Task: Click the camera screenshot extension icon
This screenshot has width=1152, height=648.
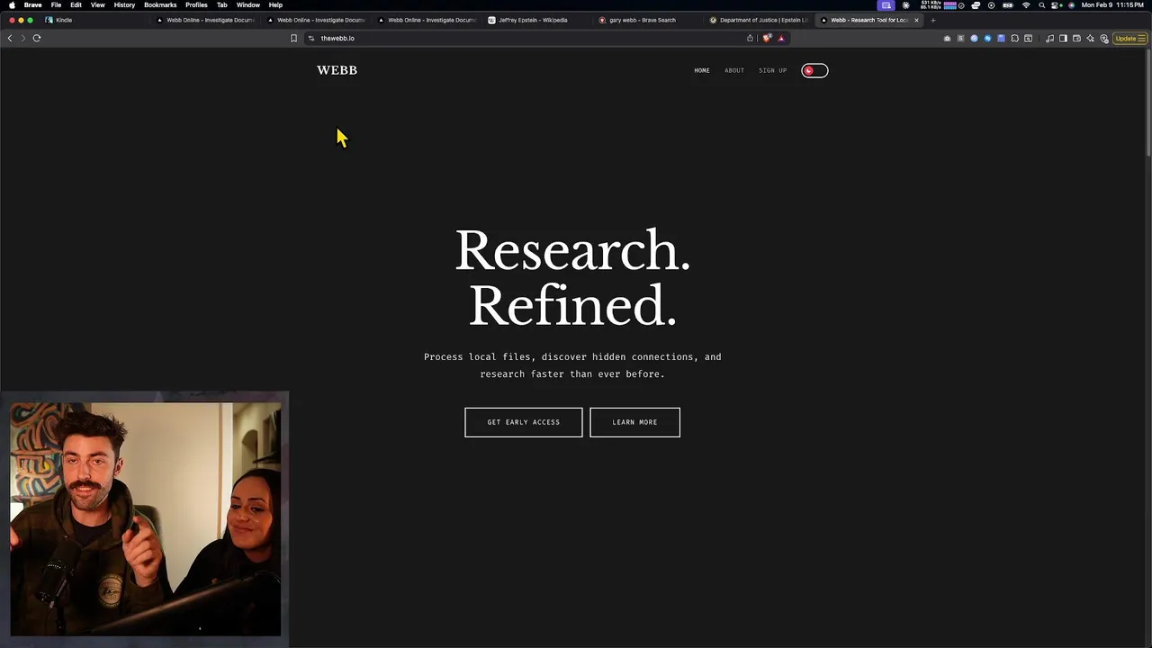Action: click(947, 39)
